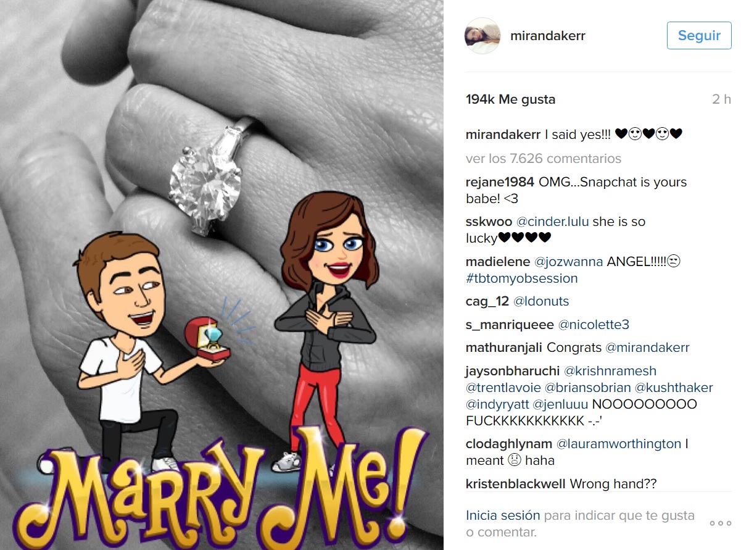Open mirandakerr username link in header
The width and height of the screenshot is (741, 550).
click(548, 36)
